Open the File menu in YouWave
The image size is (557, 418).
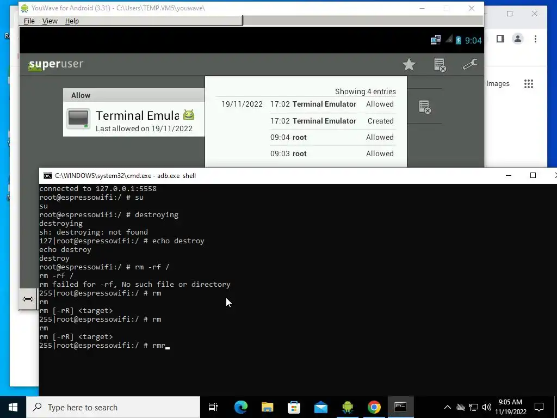click(29, 21)
